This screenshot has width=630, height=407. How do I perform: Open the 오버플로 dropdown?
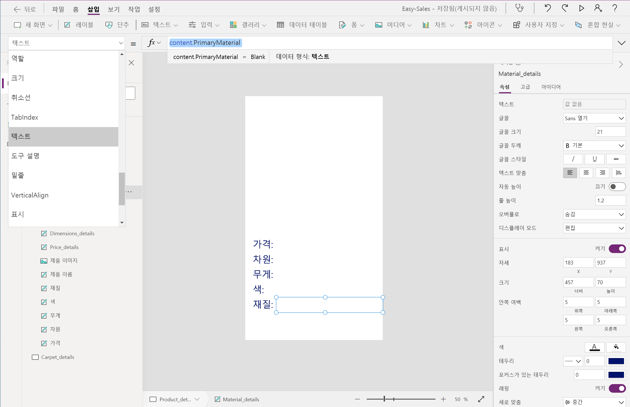coord(594,214)
